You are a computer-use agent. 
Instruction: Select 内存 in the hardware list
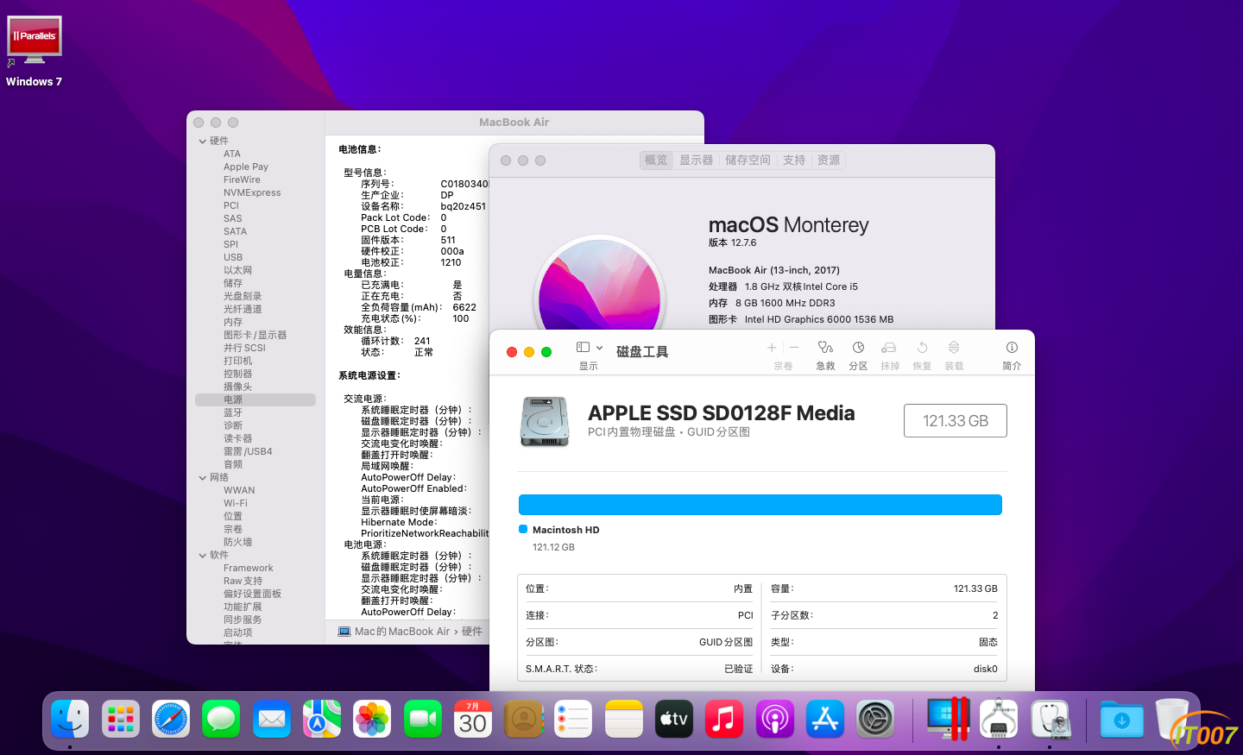pos(233,322)
